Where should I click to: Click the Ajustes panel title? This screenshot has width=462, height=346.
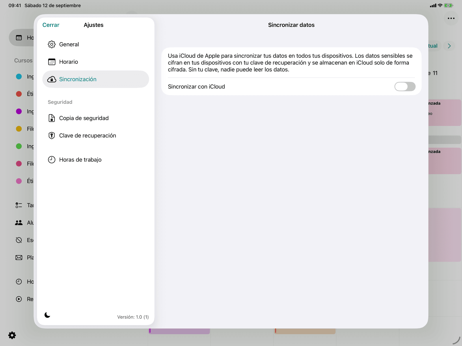click(94, 25)
